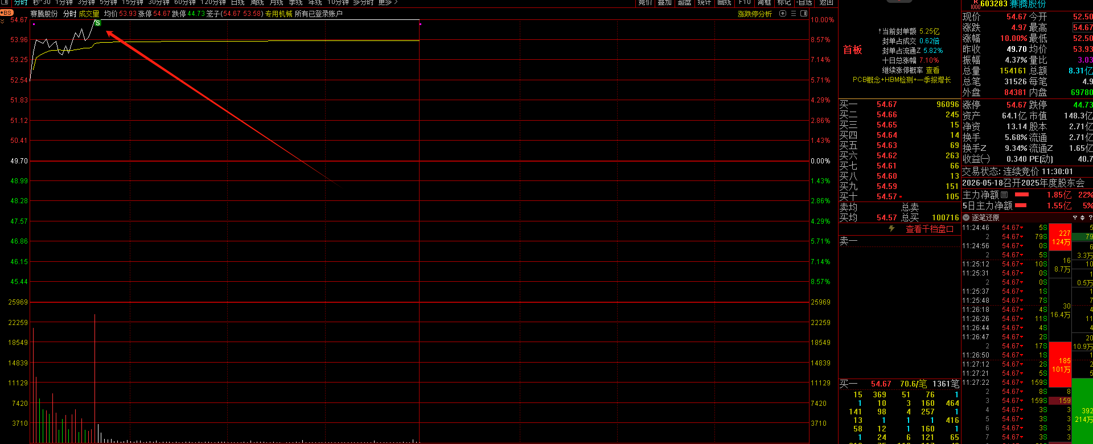Viewport: 1093px width, 444px height.
Task: Activate the 画线 drawing tools button
Action: pos(724,3)
